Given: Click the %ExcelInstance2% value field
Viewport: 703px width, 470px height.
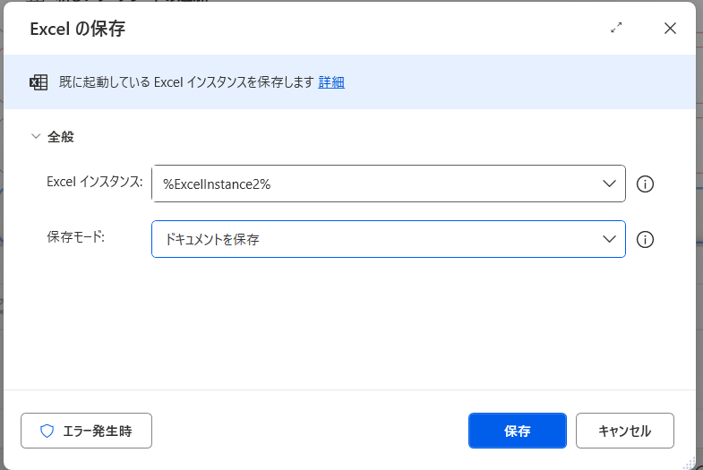Looking at the screenshot, I should tap(376, 184).
